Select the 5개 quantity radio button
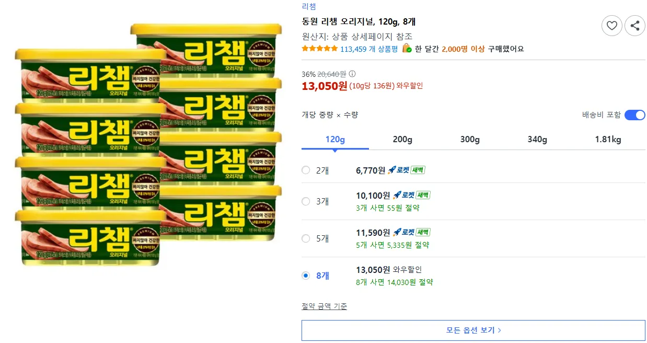 pyautogui.click(x=306, y=238)
